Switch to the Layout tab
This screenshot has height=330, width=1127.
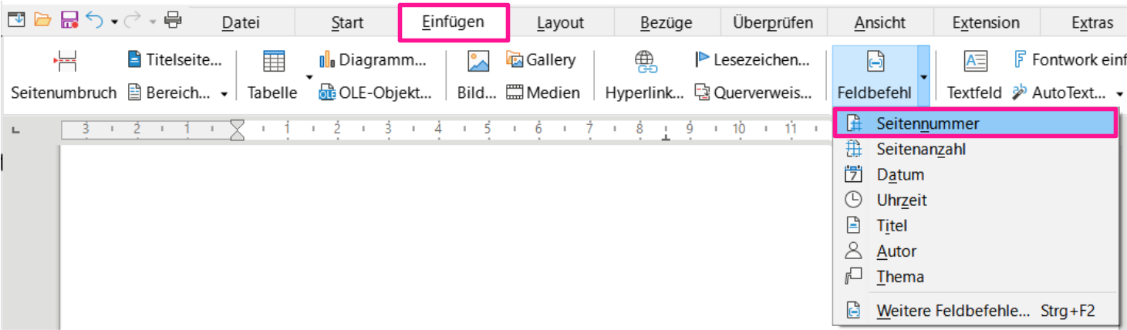(x=560, y=23)
